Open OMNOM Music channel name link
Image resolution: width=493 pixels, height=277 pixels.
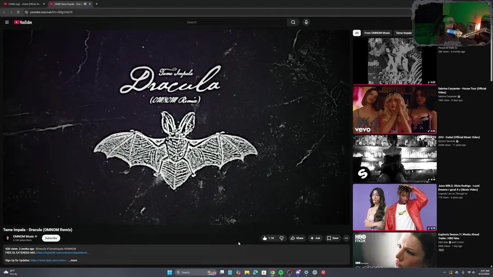pos(23,237)
